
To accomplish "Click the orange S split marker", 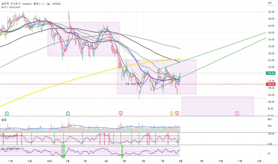I will coord(172,113).
